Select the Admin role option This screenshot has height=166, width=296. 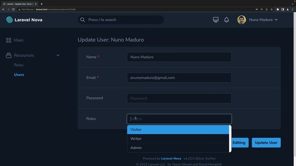tap(178, 148)
